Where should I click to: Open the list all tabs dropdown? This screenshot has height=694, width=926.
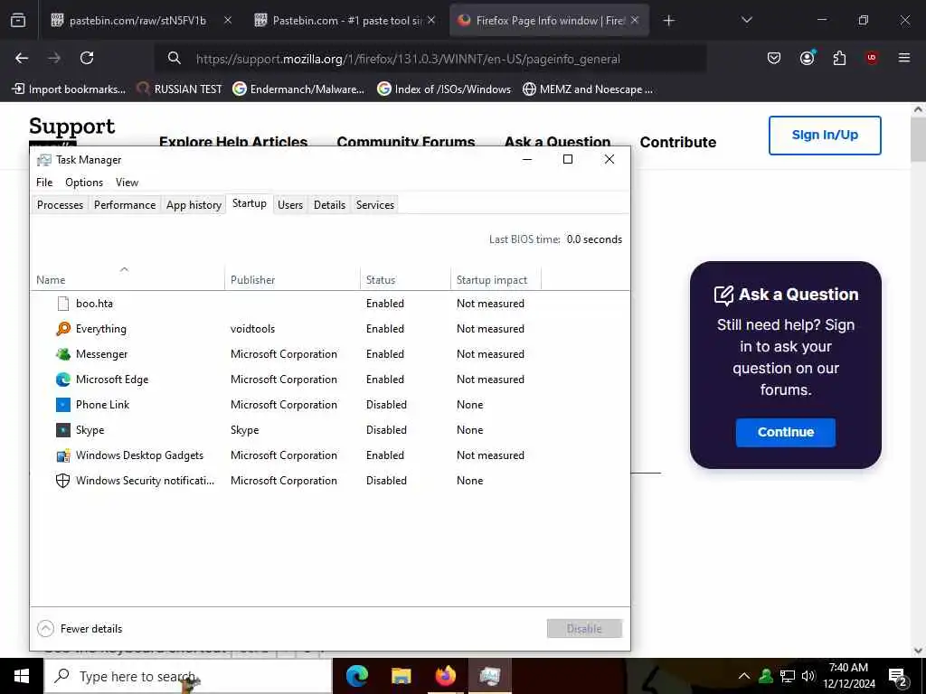(x=746, y=21)
